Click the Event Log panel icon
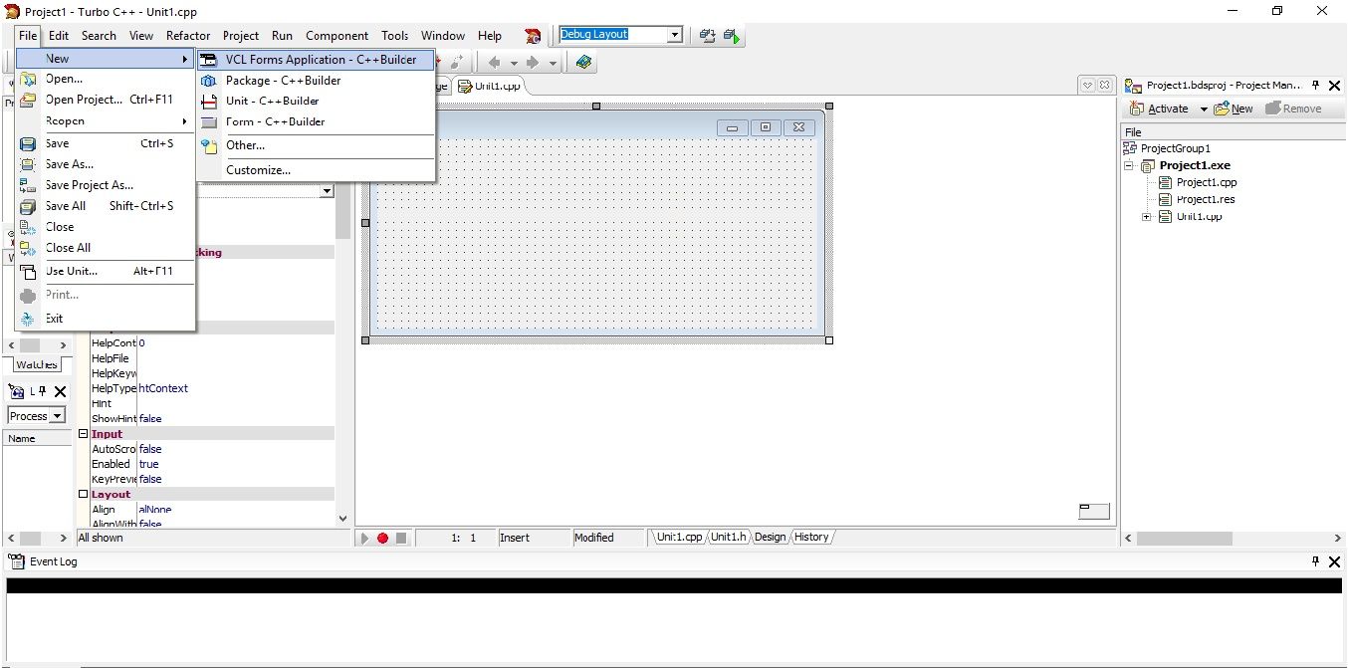Screen dimensions: 1348x668 coord(16,561)
